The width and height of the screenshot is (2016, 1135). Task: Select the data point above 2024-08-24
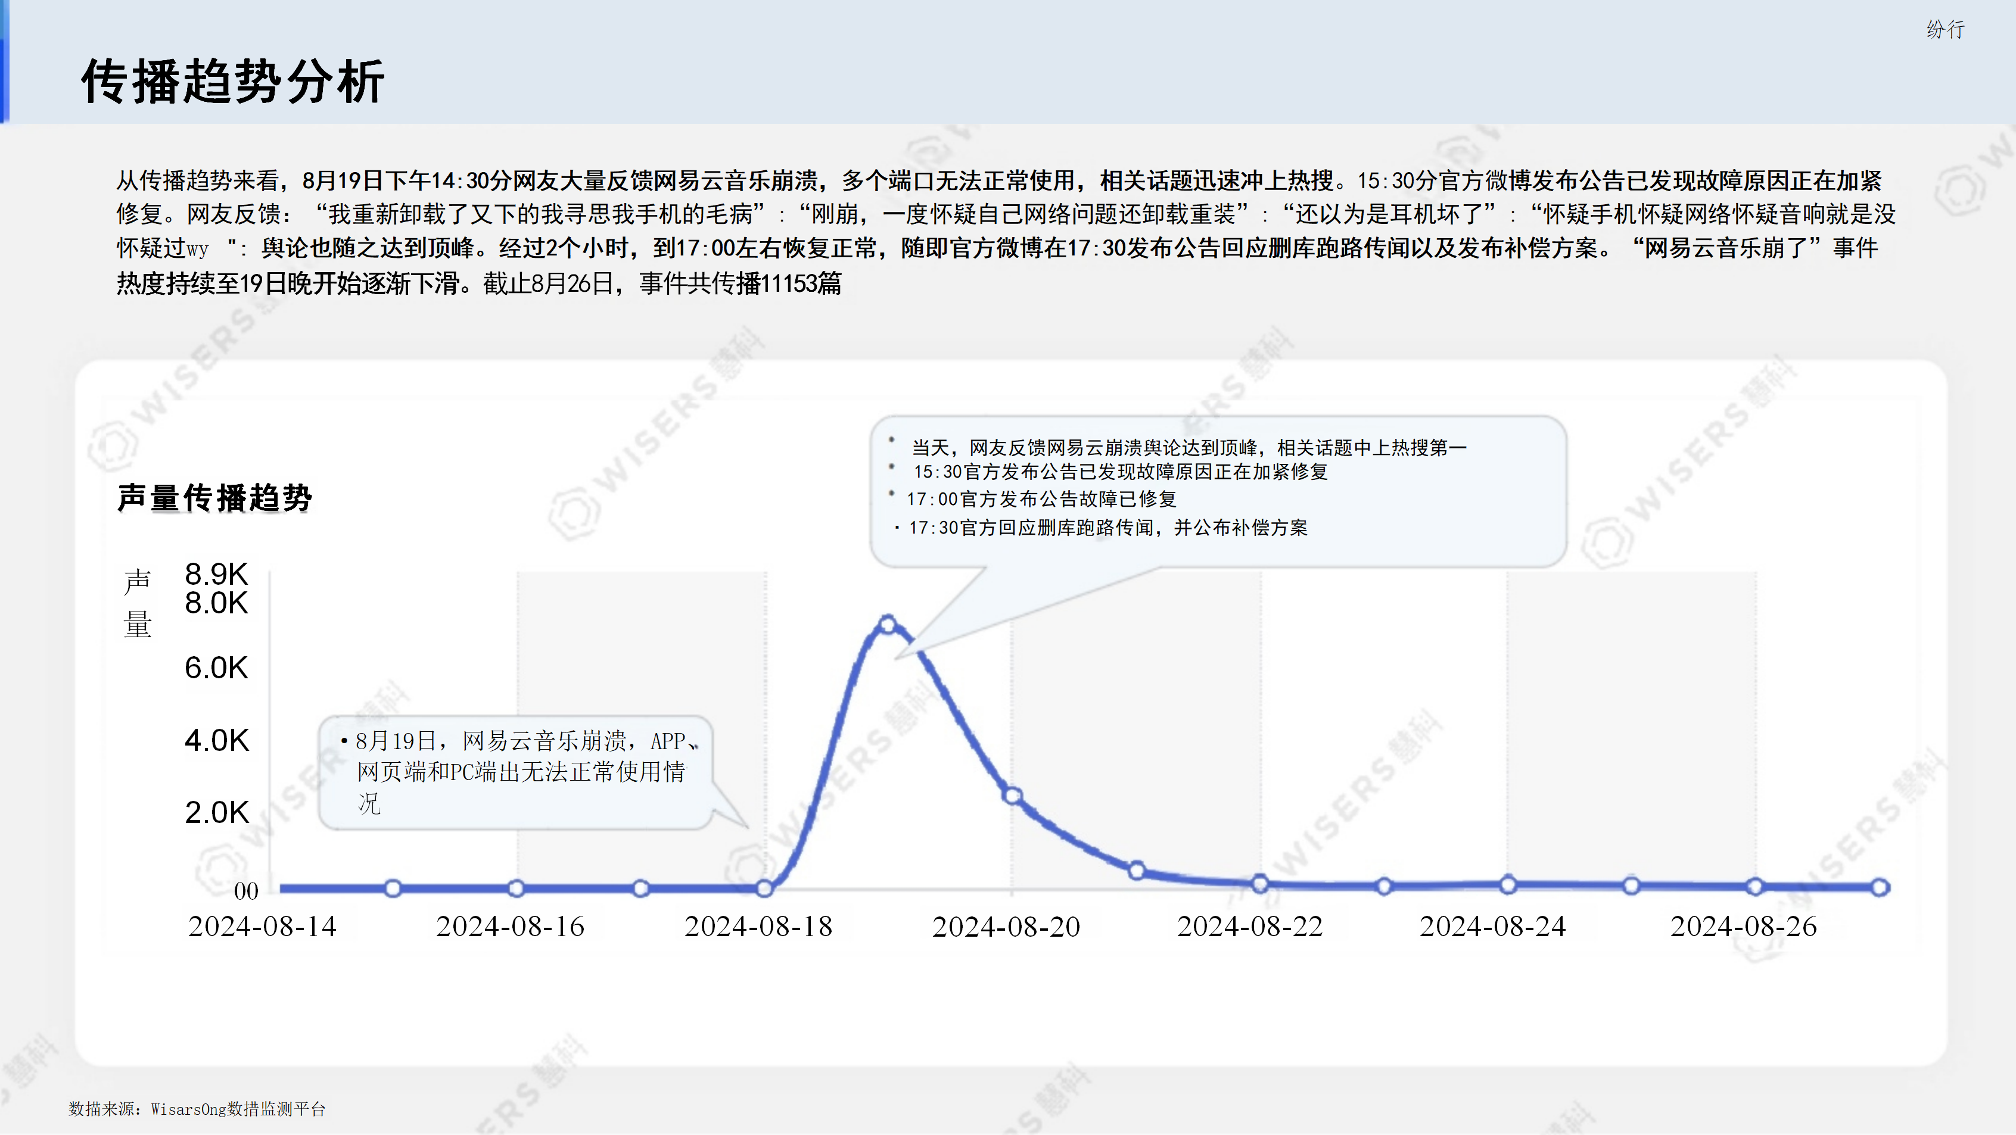coord(1508,885)
